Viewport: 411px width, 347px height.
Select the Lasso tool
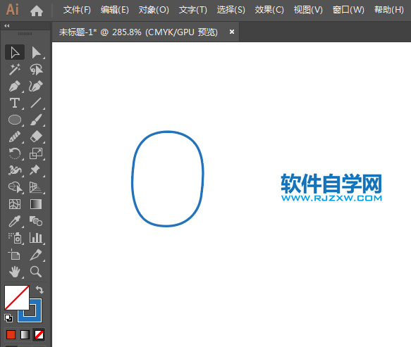pos(36,70)
